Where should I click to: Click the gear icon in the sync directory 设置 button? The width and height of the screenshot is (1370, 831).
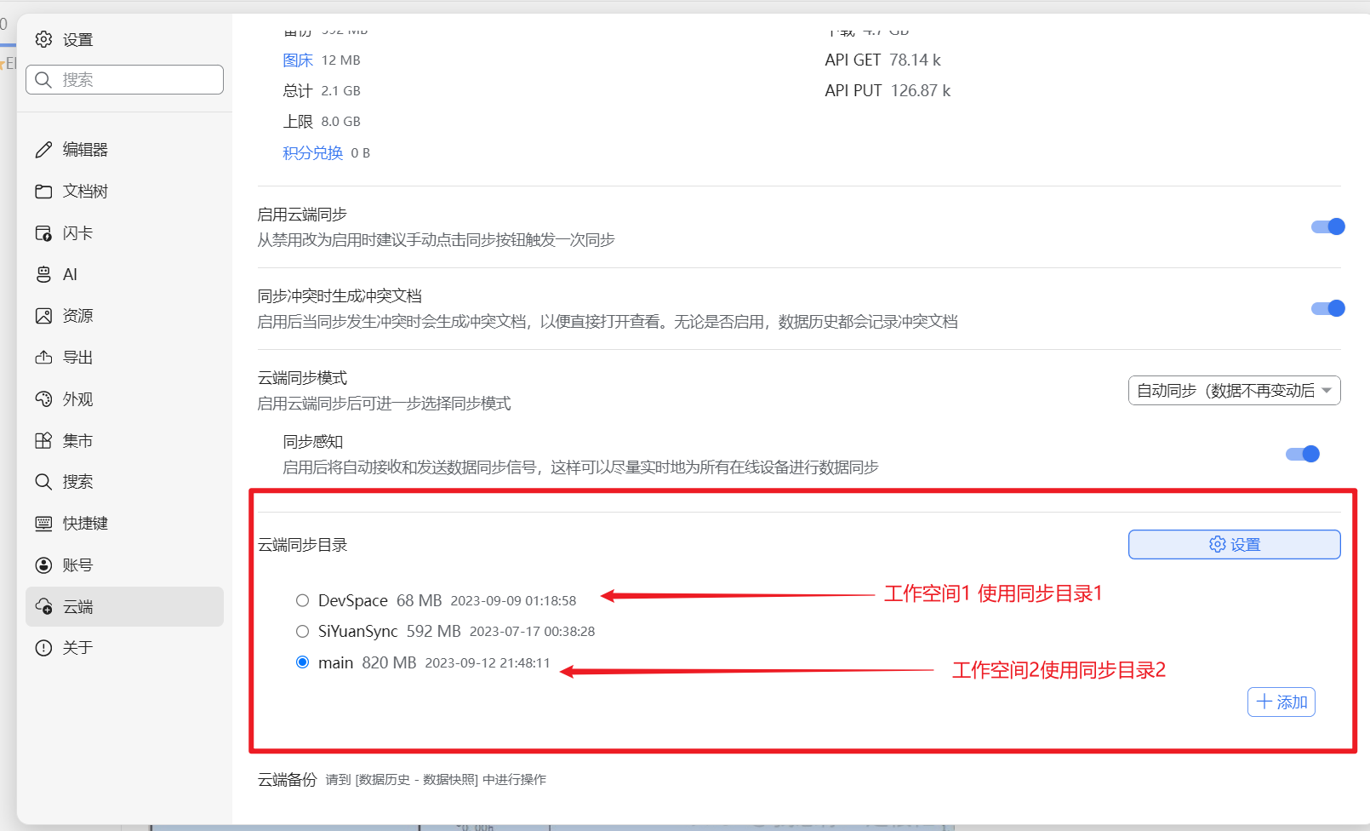point(1218,545)
